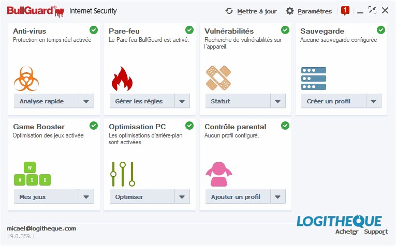Screen dimensions: 396x246
Task: Click the Acheter link
Action: [346, 232]
